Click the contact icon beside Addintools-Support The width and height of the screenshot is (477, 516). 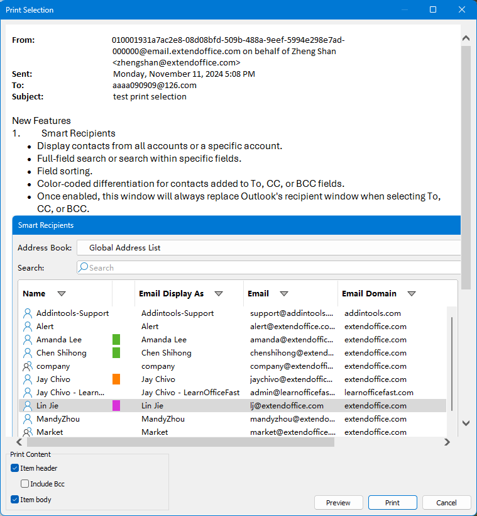[27, 313]
